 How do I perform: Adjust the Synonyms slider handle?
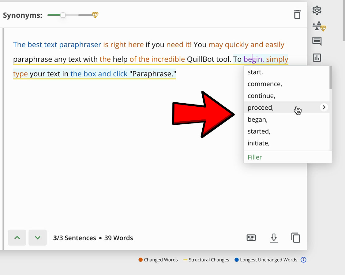[63, 15]
